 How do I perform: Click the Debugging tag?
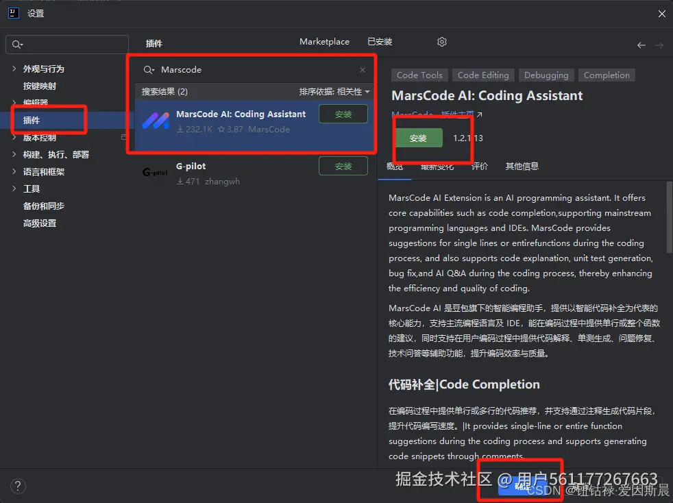[x=546, y=75]
